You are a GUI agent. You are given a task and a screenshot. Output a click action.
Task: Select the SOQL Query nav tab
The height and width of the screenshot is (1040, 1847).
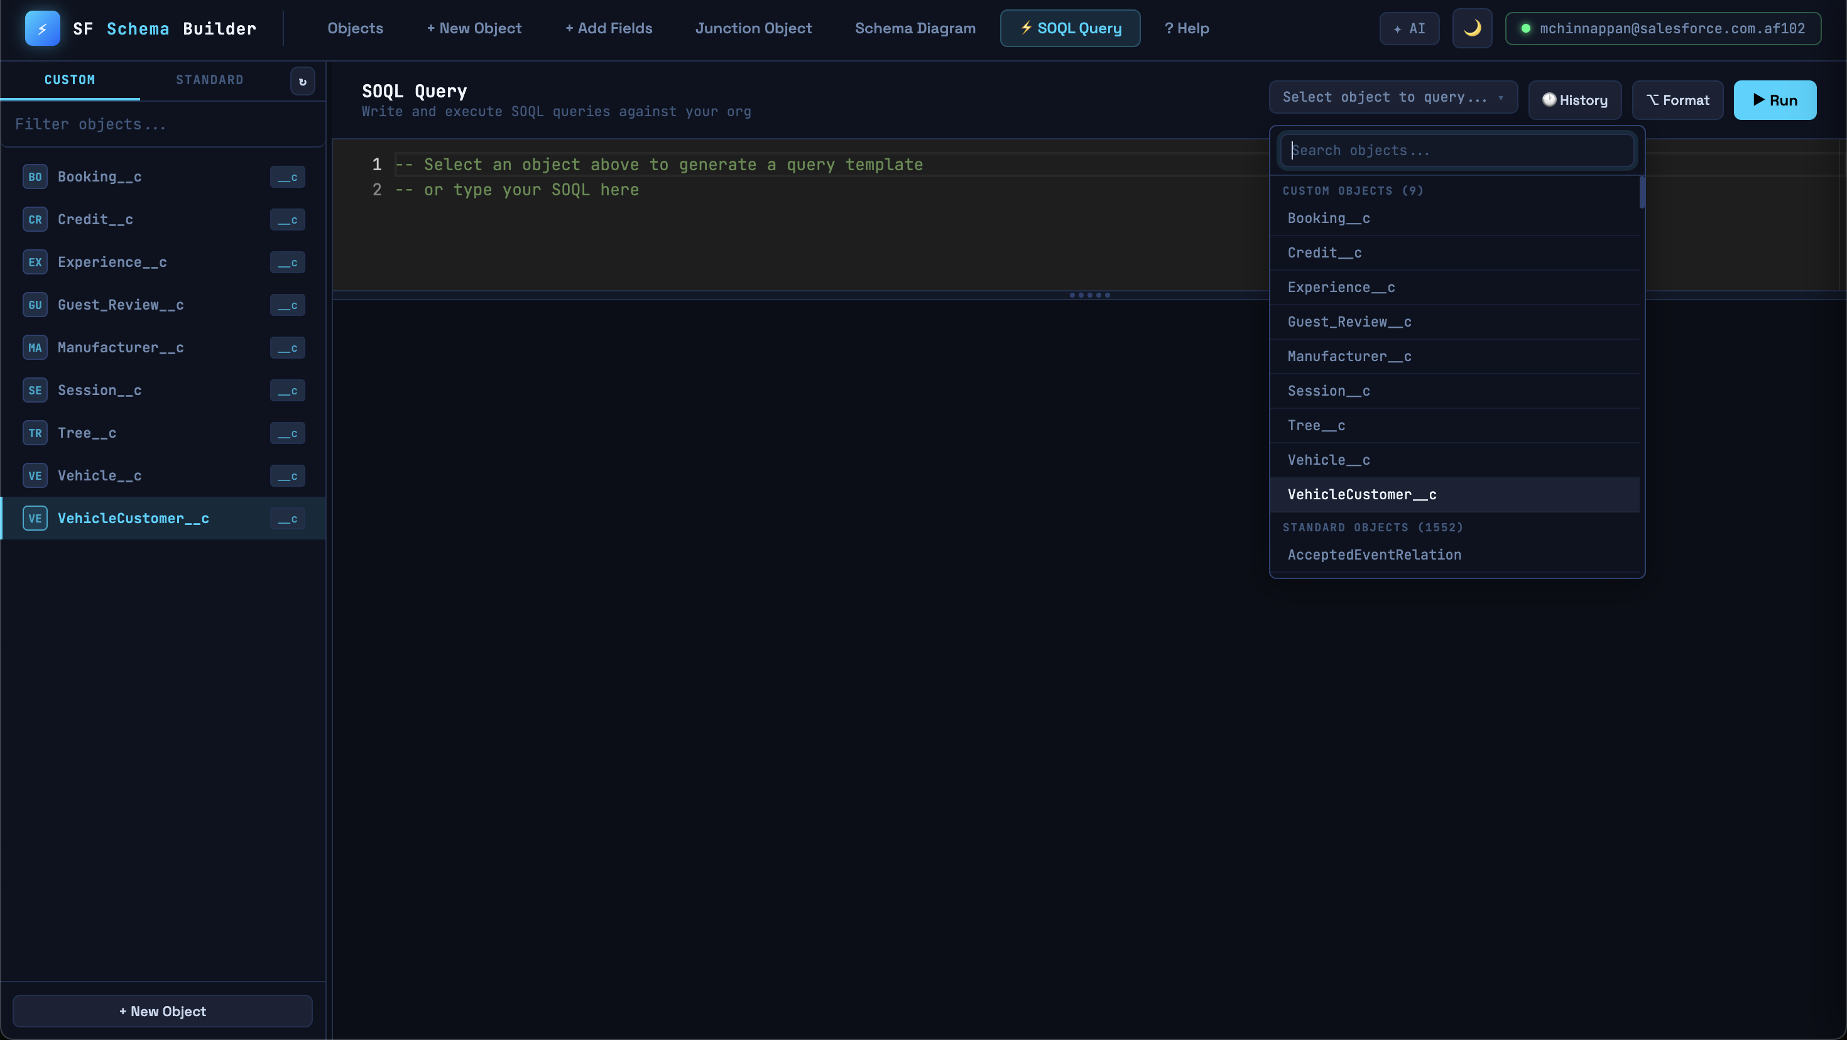click(x=1071, y=29)
